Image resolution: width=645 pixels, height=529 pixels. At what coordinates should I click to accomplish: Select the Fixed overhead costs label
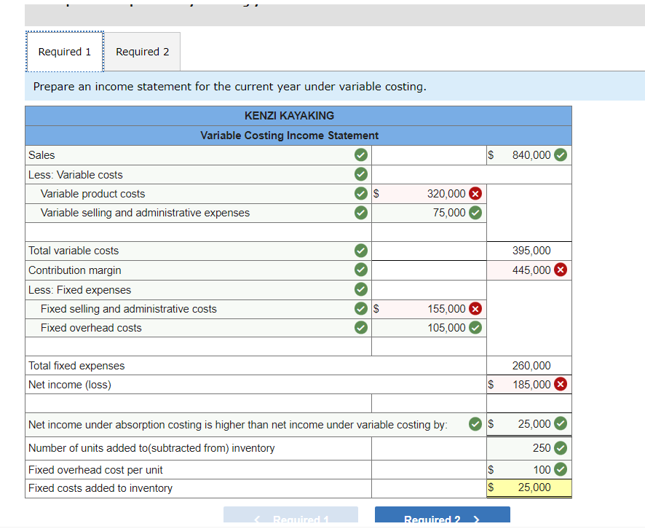pos(91,328)
